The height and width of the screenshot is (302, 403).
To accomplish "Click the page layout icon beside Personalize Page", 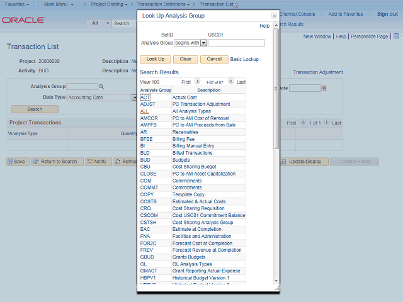I will (x=396, y=36).
